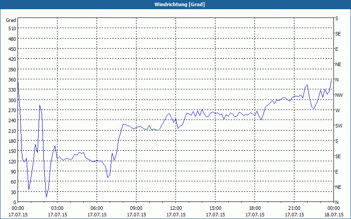This screenshot has width=351, height=219.
Task: Click the 17.07.15 date under 21:00
Action: click(x=294, y=215)
